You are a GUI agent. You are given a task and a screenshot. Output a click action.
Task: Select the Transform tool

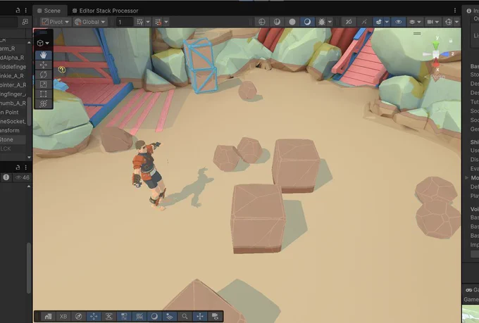[x=44, y=104]
